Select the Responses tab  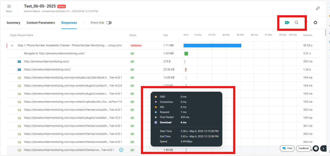(69, 23)
